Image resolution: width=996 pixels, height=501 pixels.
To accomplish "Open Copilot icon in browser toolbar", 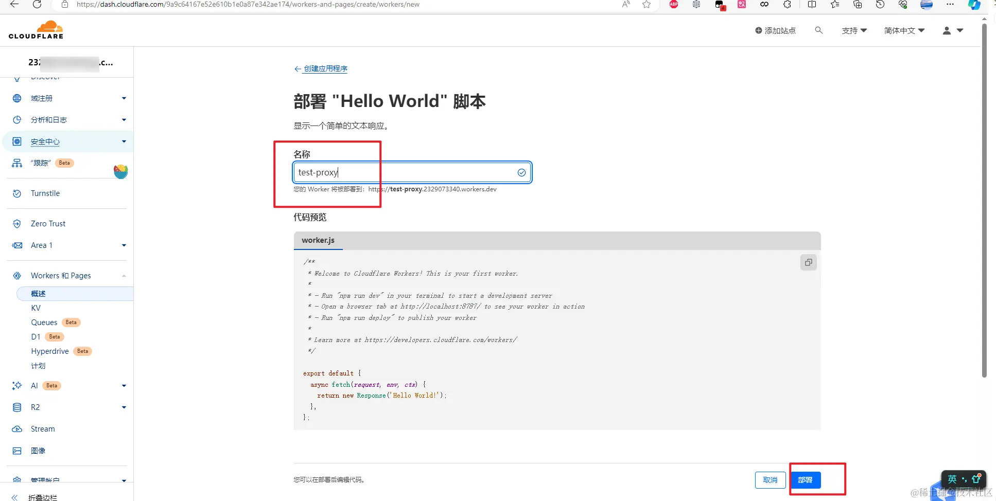I will click(974, 4).
